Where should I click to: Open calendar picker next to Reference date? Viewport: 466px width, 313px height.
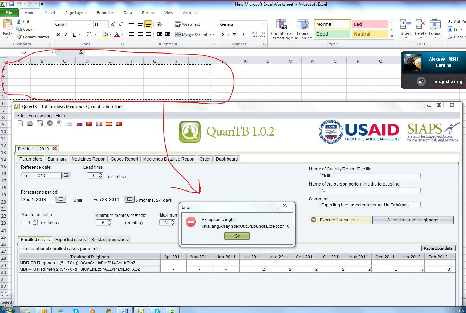click(66, 175)
